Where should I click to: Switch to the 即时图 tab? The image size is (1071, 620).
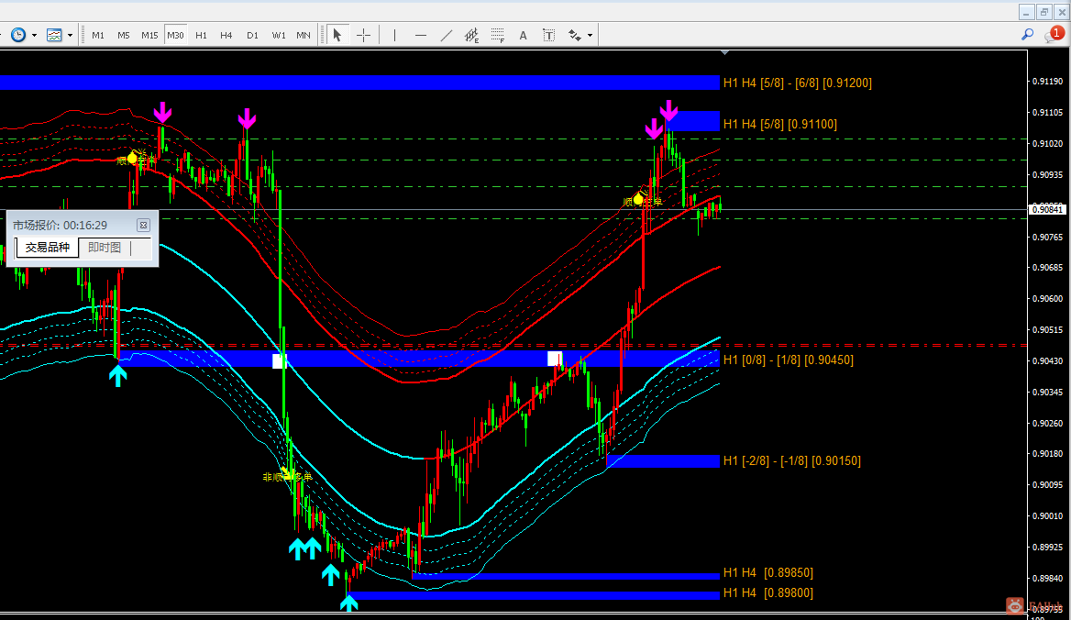click(105, 248)
